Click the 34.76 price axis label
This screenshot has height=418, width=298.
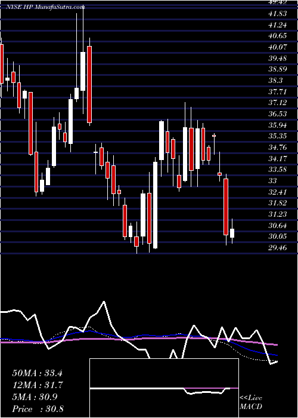[278, 147]
